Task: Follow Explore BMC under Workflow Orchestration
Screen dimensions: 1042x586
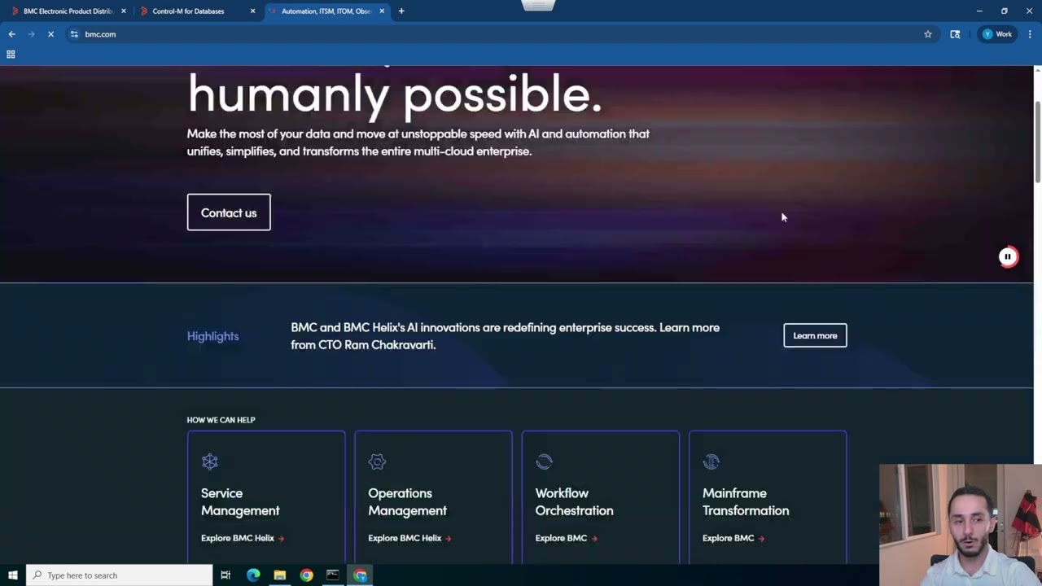Action: pyautogui.click(x=567, y=538)
